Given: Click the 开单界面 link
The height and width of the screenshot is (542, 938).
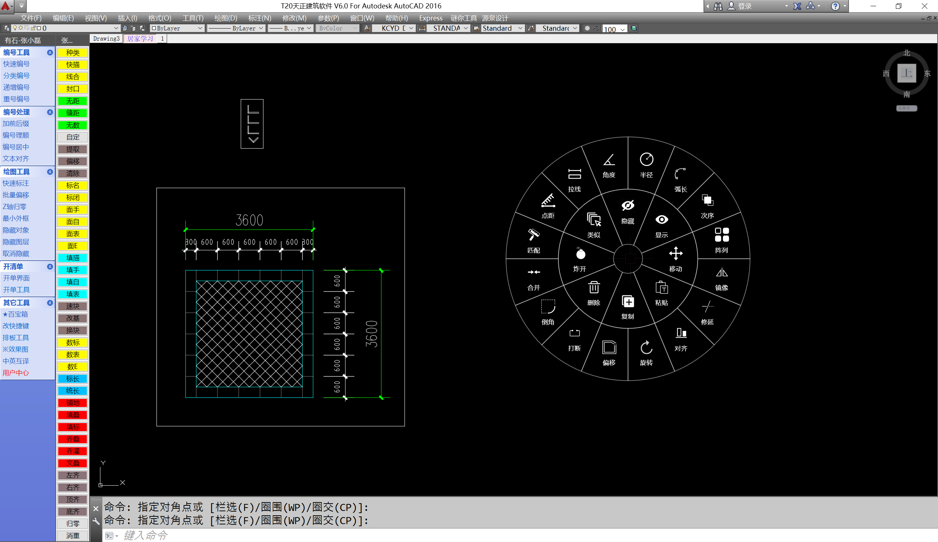Looking at the screenshot, I should 16,278.
